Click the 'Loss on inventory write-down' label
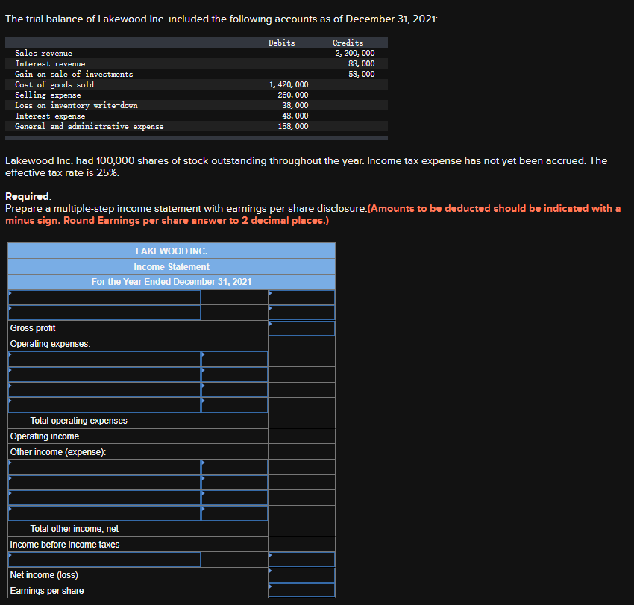 point(76,105)
